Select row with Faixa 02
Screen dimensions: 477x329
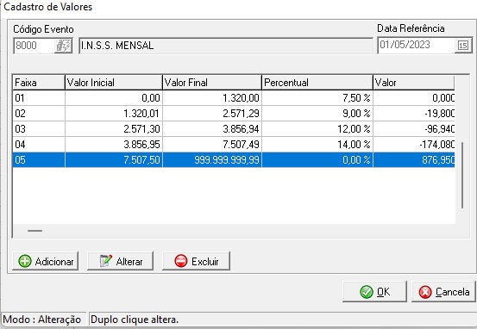tap(234, 114)
